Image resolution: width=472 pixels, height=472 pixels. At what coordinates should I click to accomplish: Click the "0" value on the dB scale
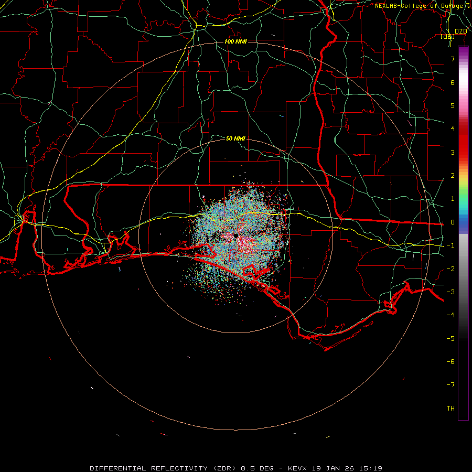[453, 222]
